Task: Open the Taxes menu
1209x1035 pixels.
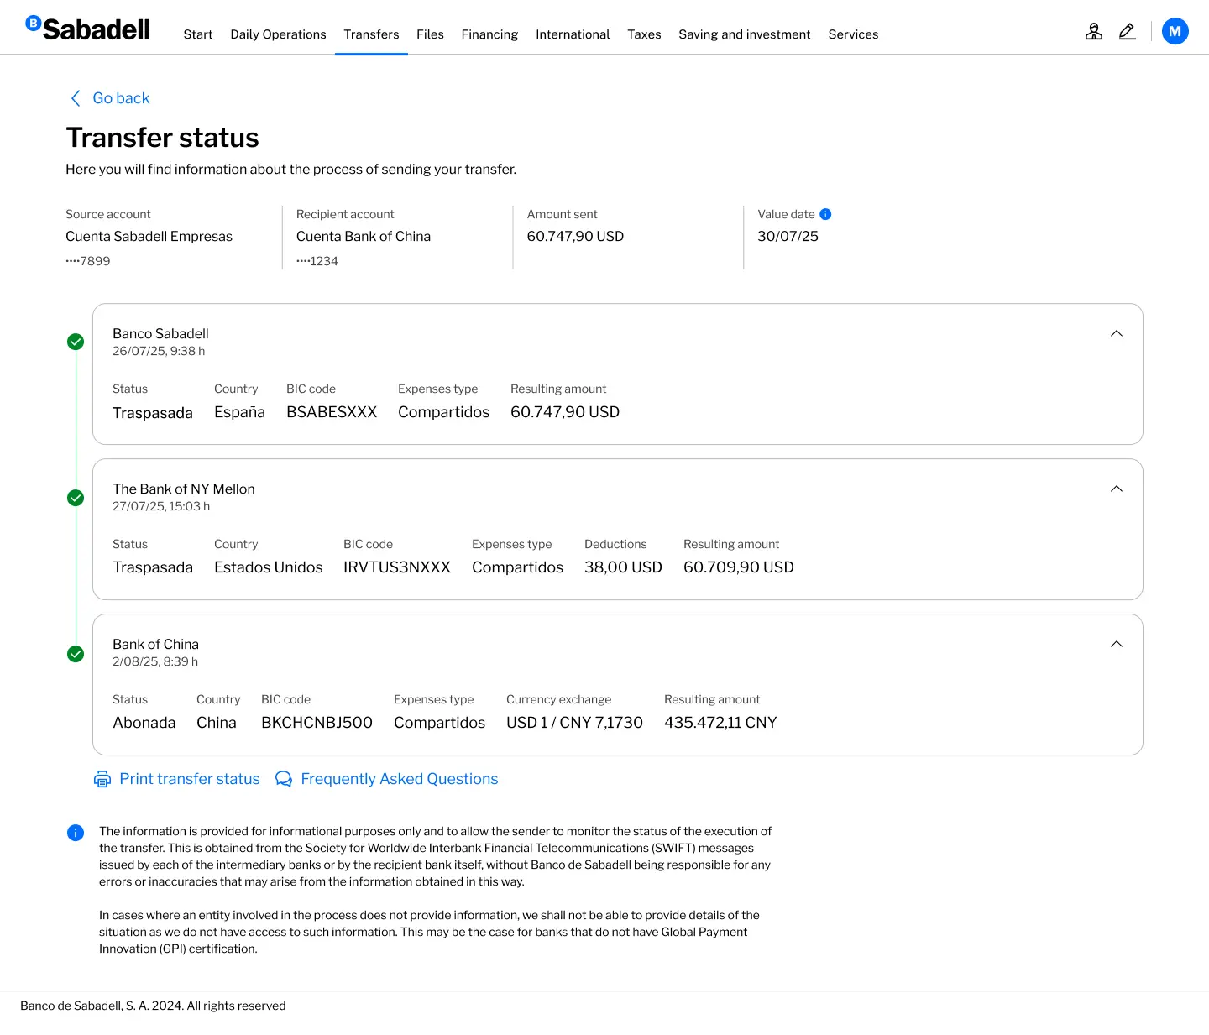Action: (644, 34)
